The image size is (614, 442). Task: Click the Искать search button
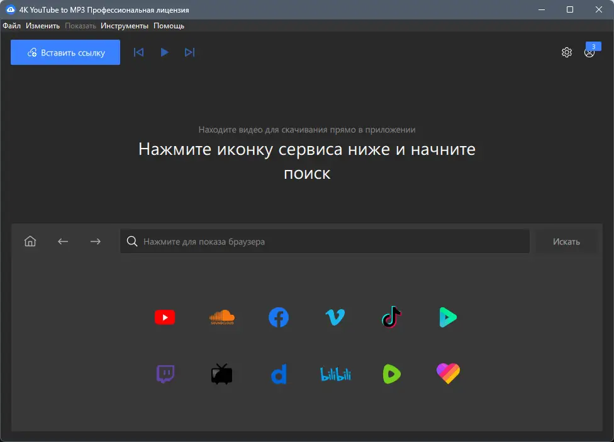click(x=566, y=241)
